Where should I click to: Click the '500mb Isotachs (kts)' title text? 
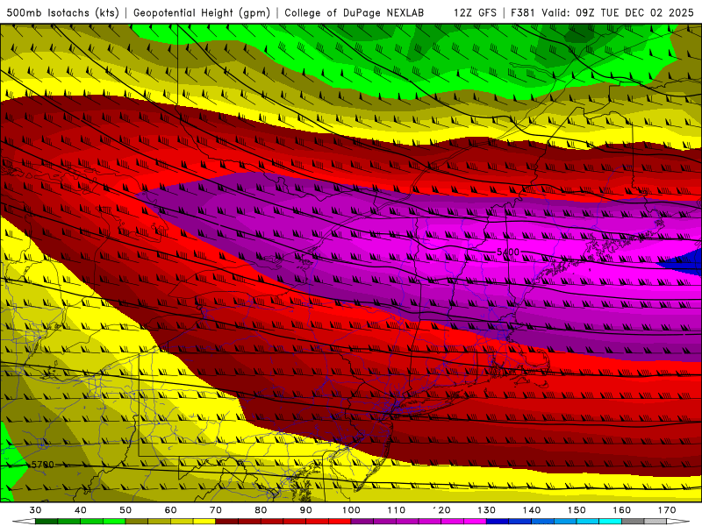(62, 12)
